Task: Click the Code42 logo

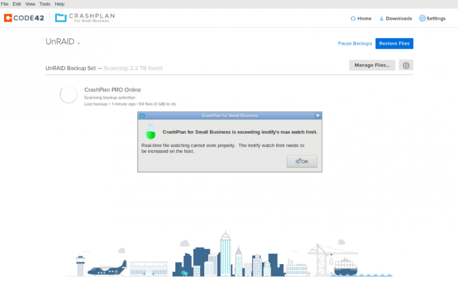Action: tap(24, 18)
